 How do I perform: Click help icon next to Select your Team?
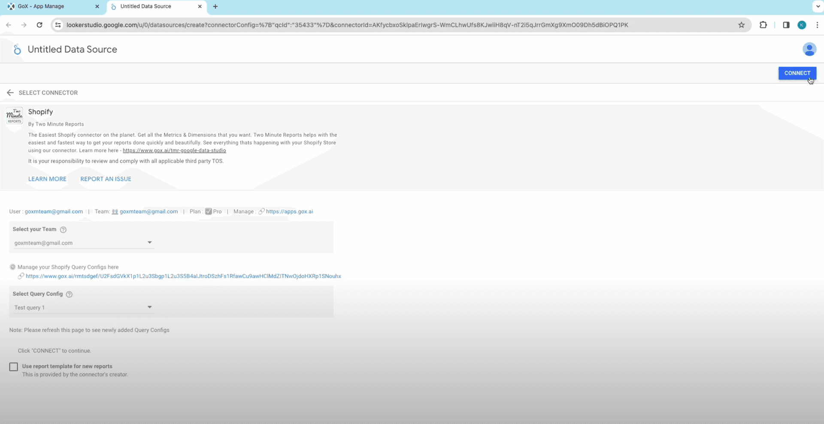coord(63,230)
